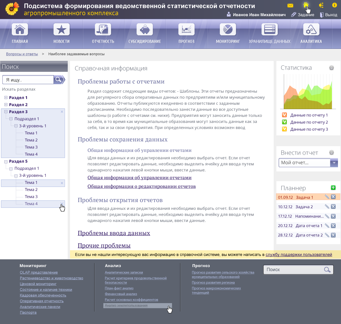Expand Раздел 1 in the search tree
This screenshot has width=341, height=324.
[x=6, y=97]
